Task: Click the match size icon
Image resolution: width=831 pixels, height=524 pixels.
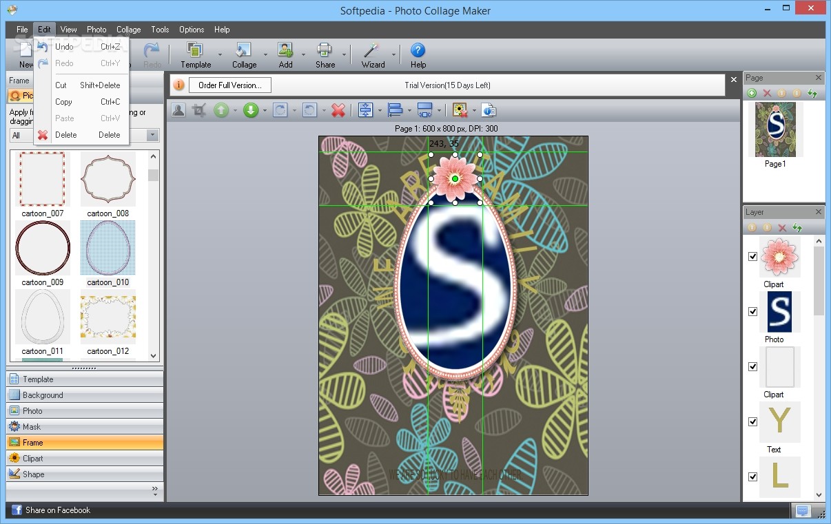Action: coord(424,110)
